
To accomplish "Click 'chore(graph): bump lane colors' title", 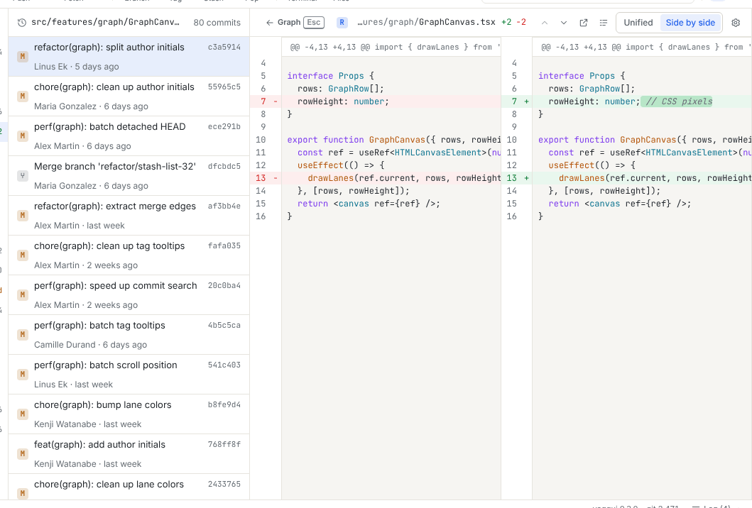I will (x=103, y=405).
